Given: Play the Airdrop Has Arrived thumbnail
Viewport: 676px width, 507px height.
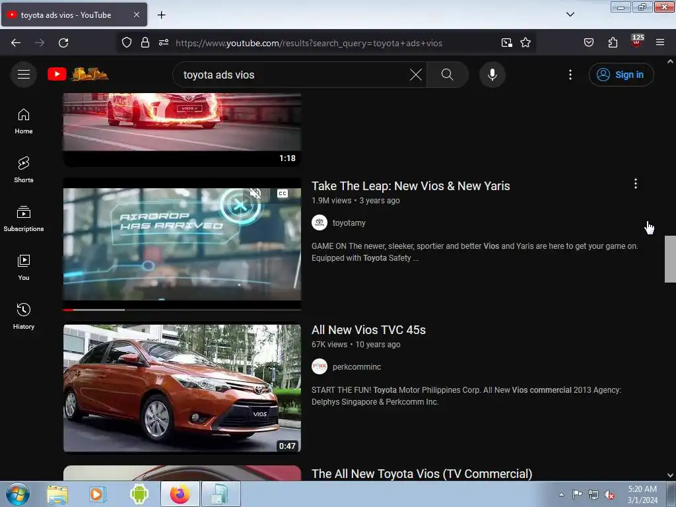Looking at the screenshot, I should (182, 244).
